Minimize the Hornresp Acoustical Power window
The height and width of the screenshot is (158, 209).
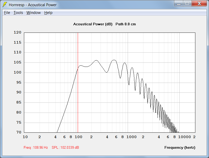click(x=179, y=4)
